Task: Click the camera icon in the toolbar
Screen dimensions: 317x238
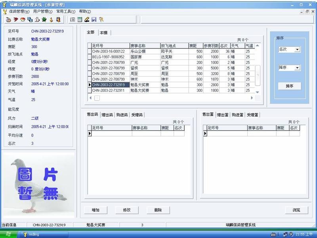Action: [73, 19]
